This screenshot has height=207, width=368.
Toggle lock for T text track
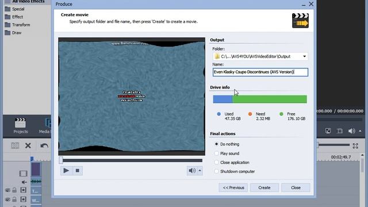(14, 190)
